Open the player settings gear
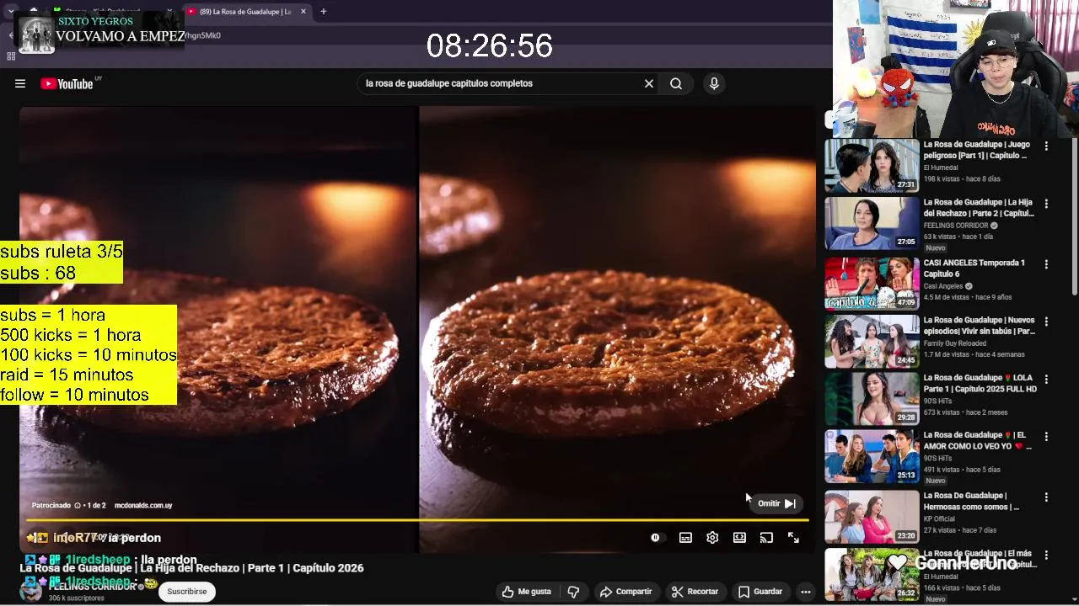 712,538
